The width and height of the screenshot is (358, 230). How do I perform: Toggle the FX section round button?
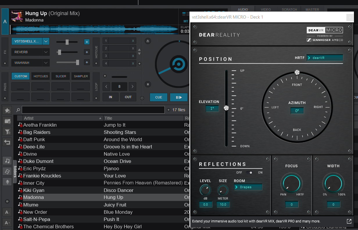click(x=5, y=64)
